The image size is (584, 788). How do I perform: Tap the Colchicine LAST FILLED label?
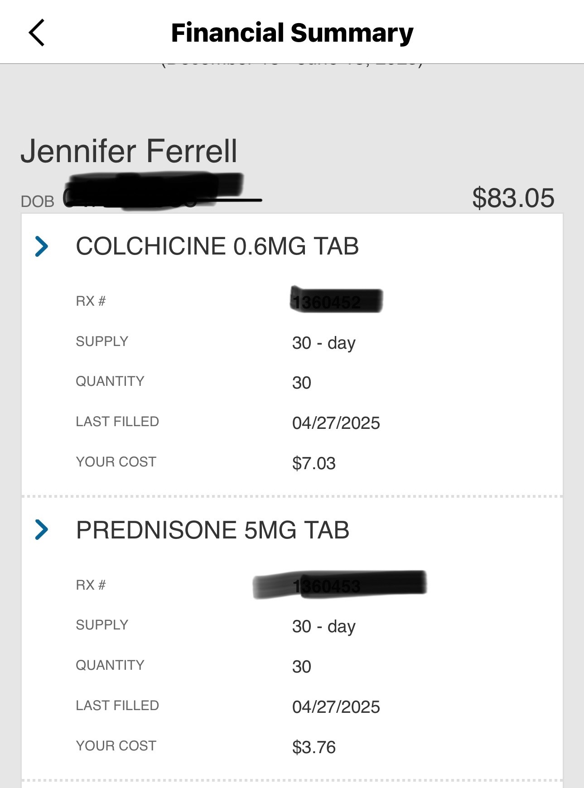tap(117, 422)
